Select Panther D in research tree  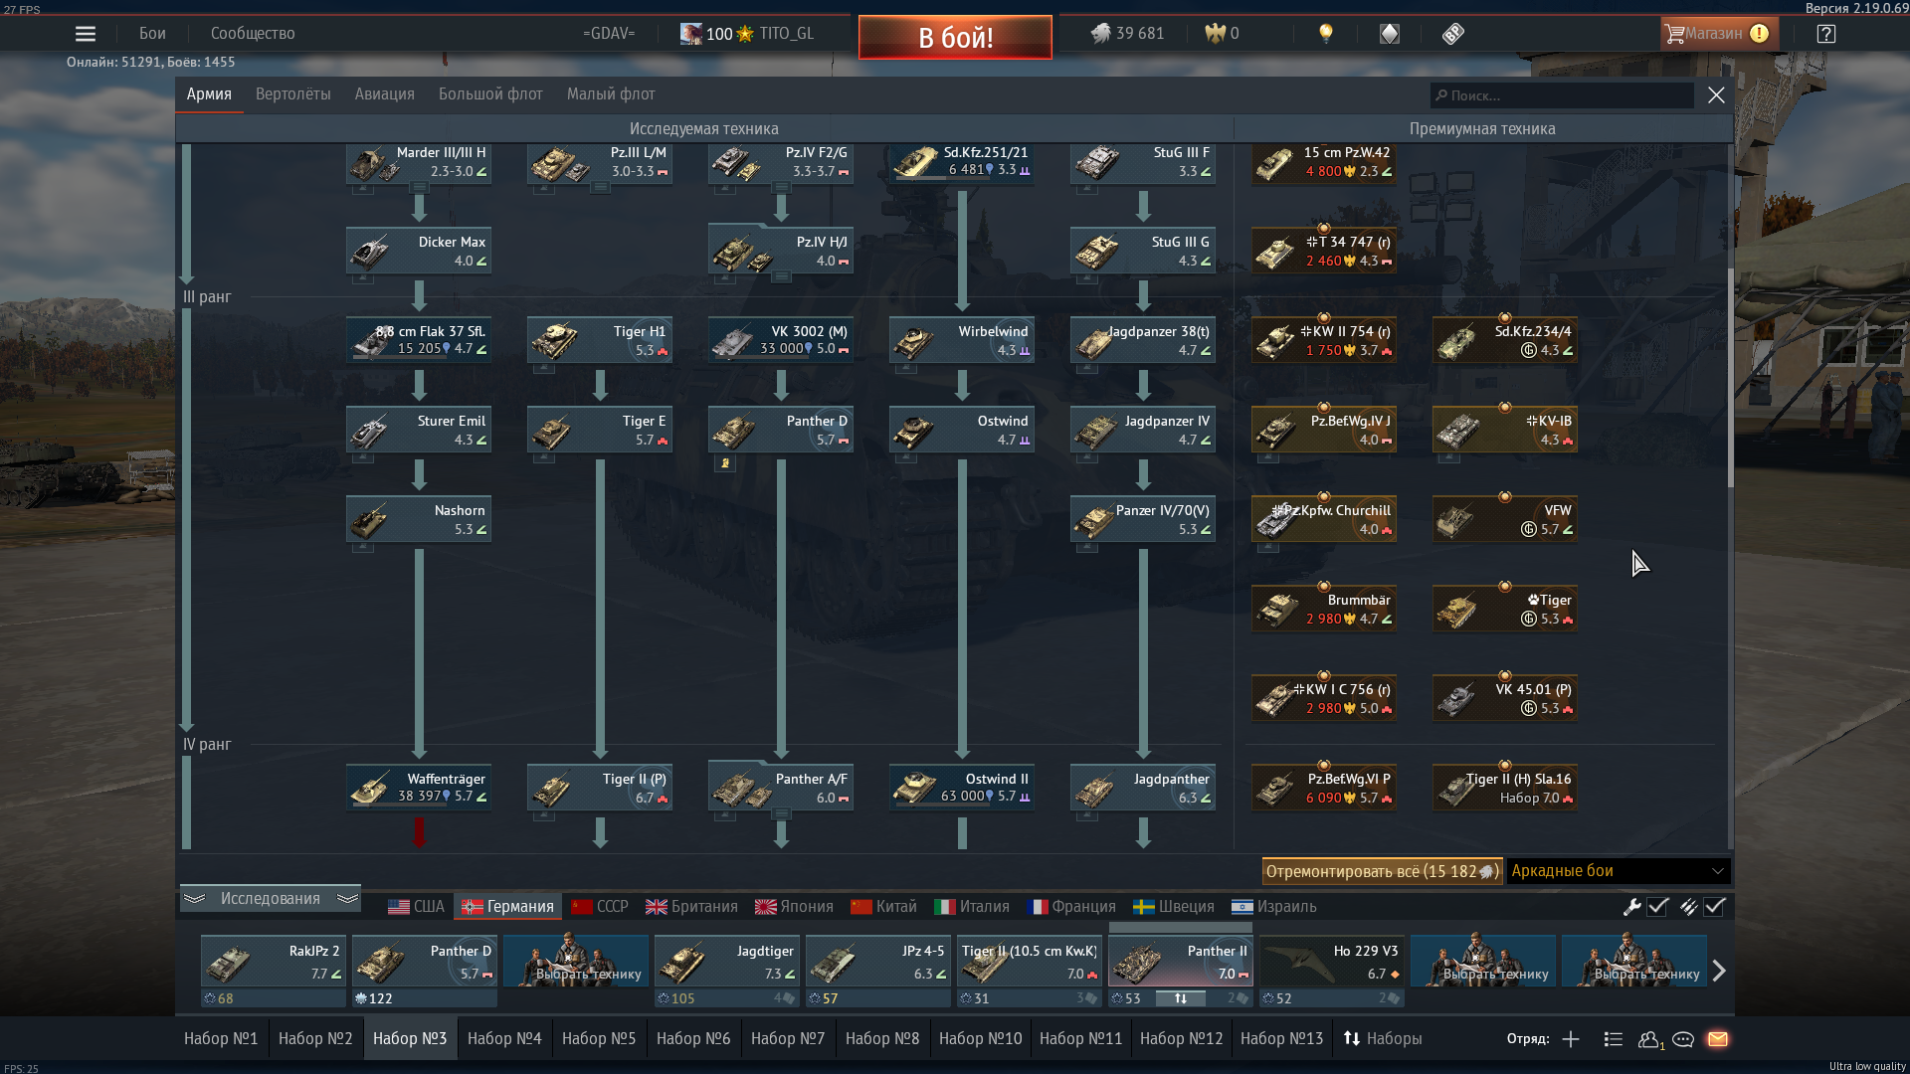point(781,430)
